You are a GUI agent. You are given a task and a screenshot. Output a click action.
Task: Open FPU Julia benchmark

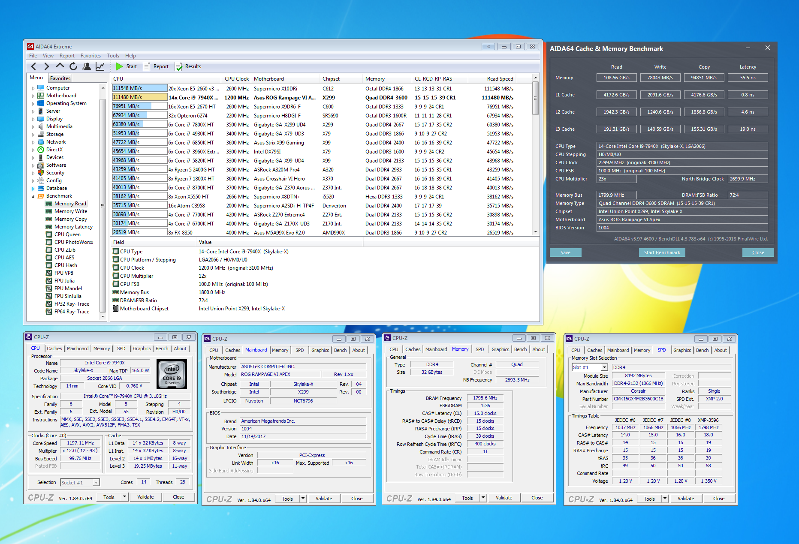point(64,281)
